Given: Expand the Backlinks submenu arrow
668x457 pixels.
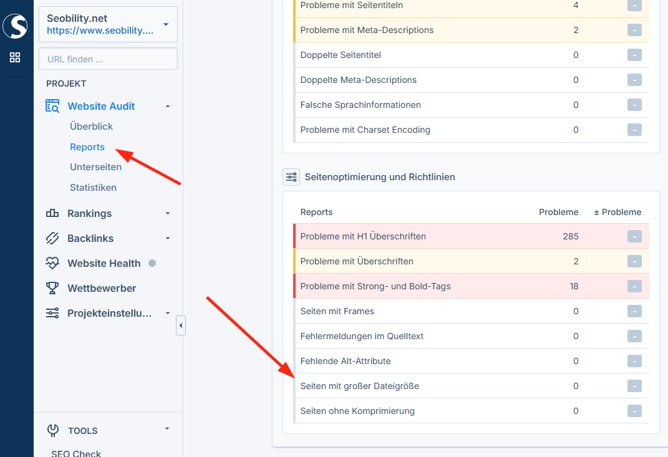Looking at the screenshot, I should tap(167, 238).
